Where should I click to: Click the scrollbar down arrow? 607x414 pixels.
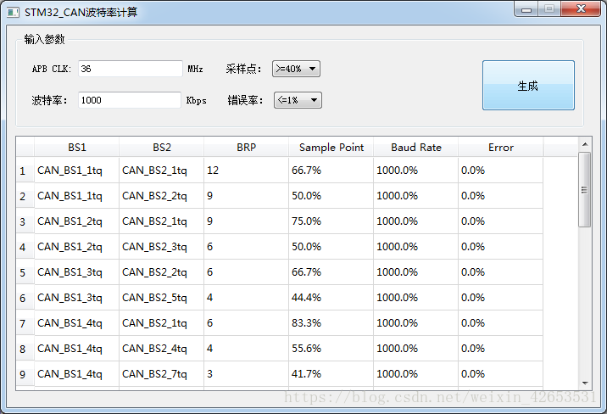(x=585, y=383)
